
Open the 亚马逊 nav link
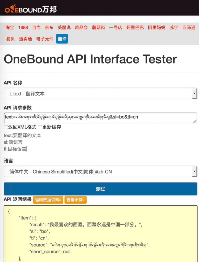coord(189,28)
